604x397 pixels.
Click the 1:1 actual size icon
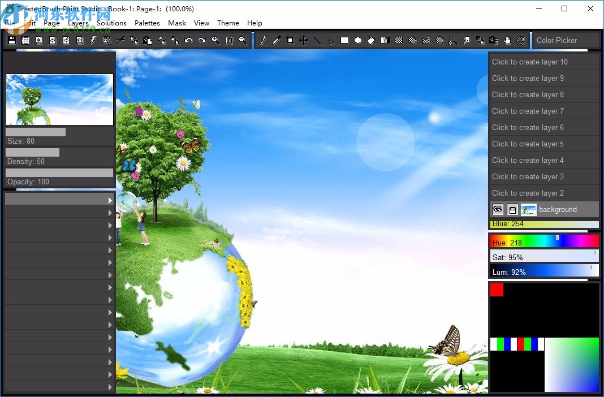tap(229, 40)
